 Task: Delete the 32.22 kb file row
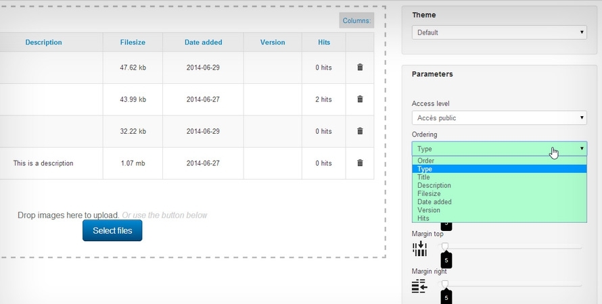click(360, 131)
